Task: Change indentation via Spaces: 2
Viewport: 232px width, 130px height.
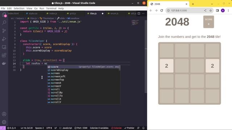Action: (40, 128)
